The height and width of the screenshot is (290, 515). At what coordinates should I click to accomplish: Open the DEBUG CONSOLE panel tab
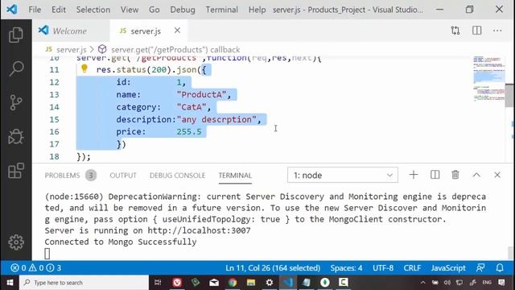coord(177,176)
